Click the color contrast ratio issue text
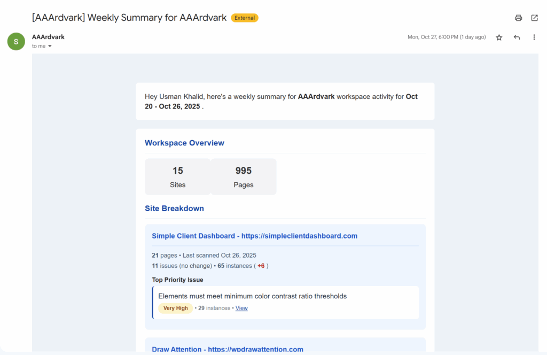 click(252, 296)
